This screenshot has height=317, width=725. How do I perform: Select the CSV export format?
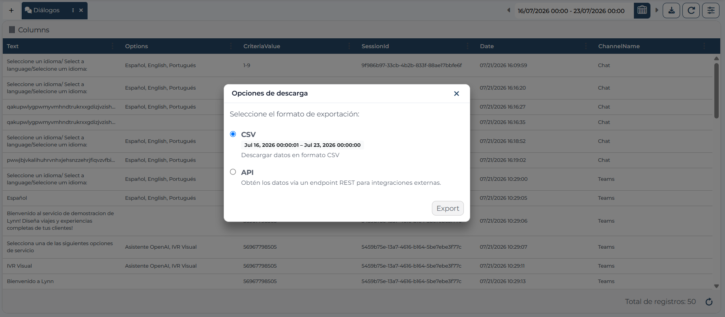tap(233, 134)
